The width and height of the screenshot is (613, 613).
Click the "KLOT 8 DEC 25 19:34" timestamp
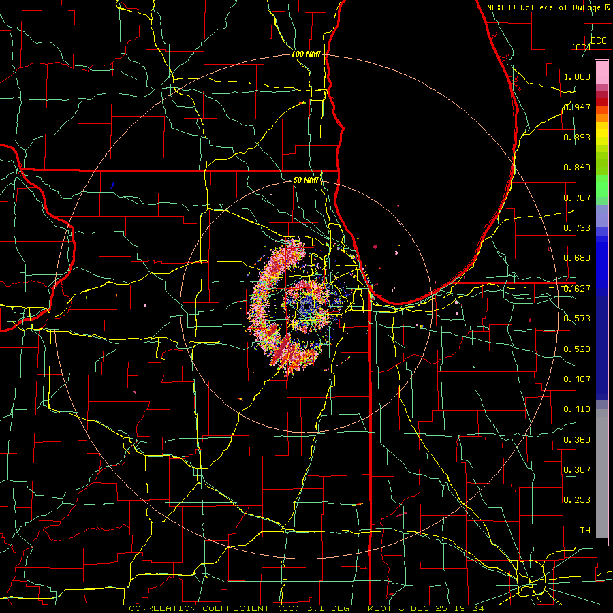pos(426,608)
